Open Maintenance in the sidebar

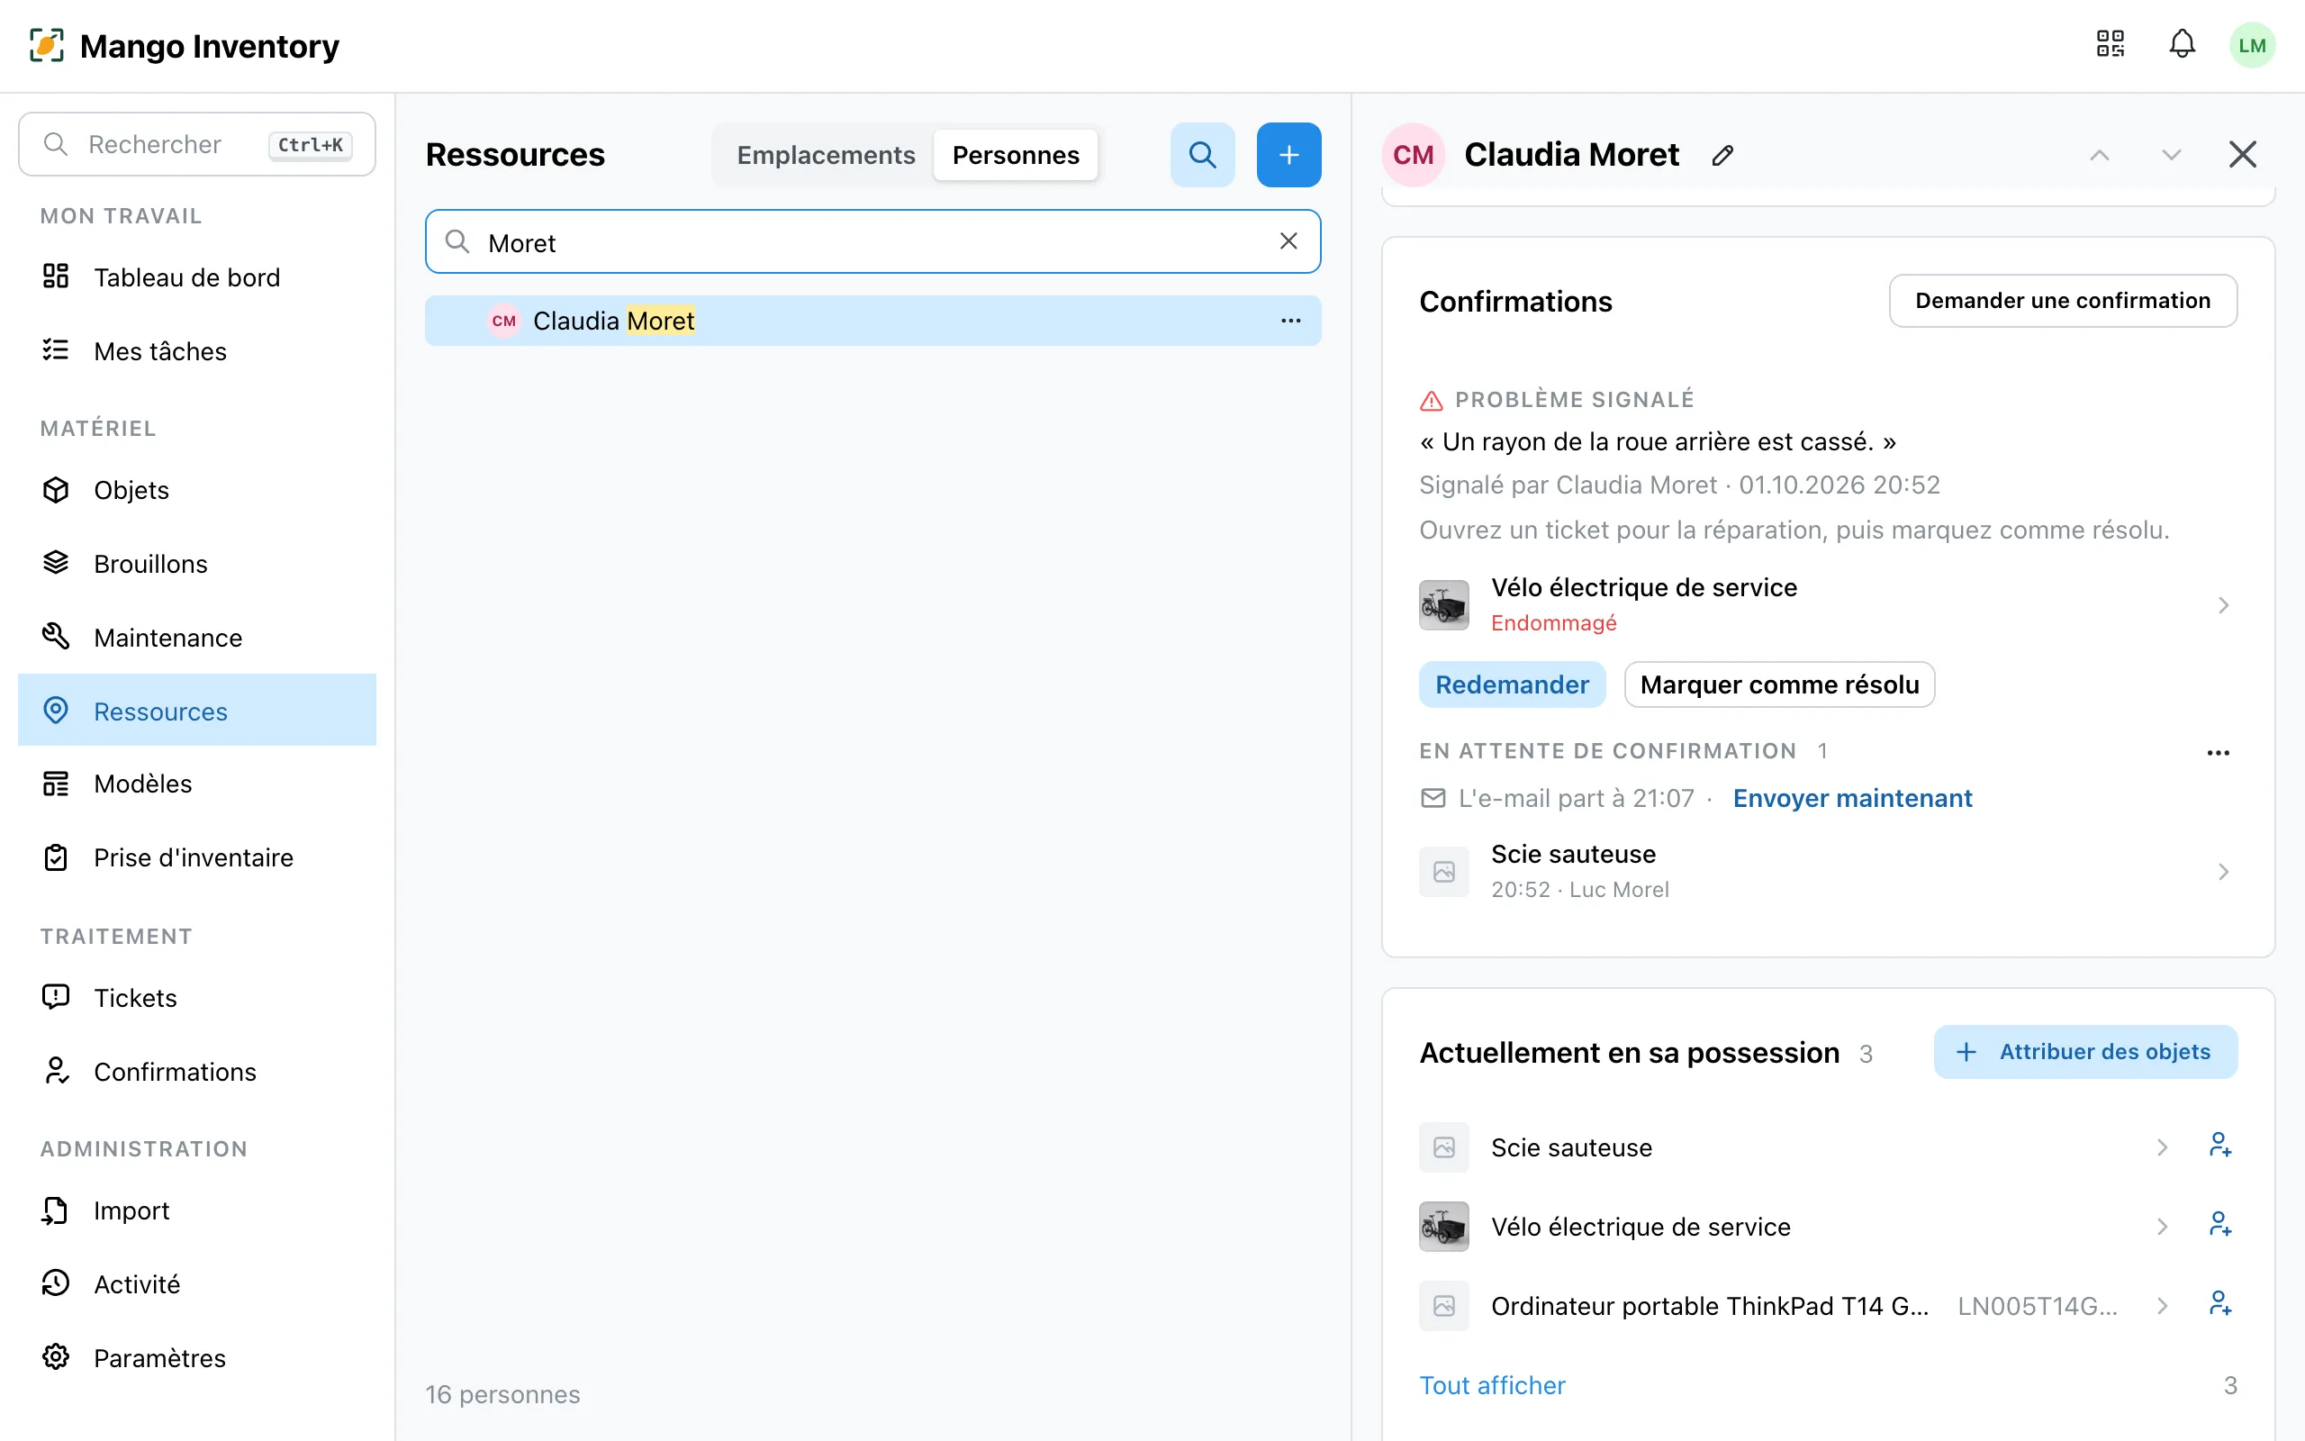coord(197,638)
